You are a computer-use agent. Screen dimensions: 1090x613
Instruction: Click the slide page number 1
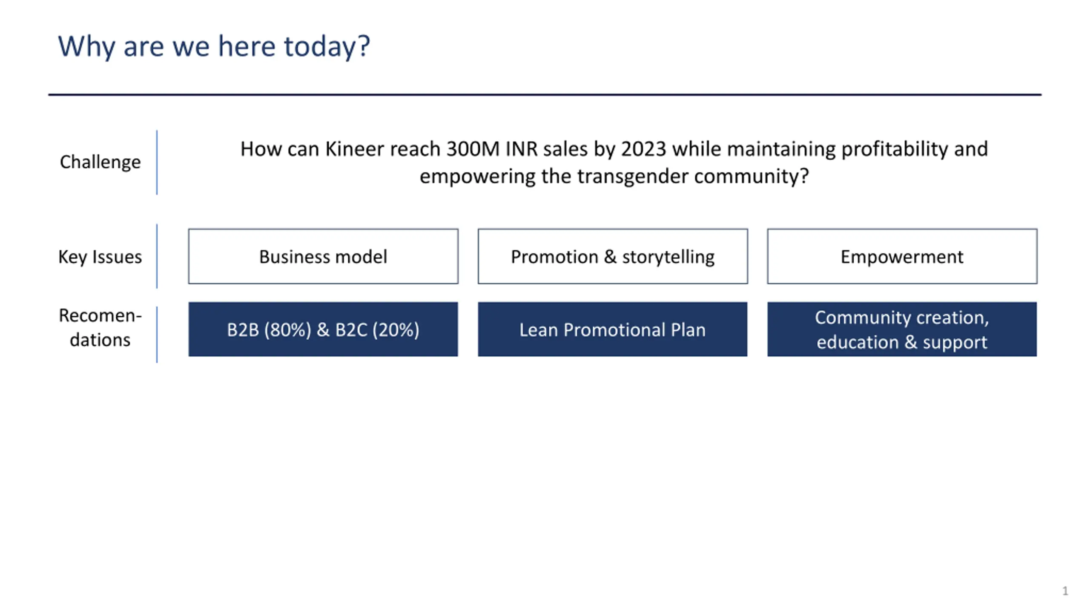[1065, 591]
